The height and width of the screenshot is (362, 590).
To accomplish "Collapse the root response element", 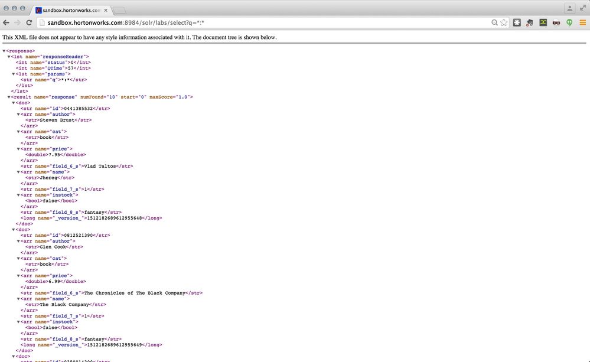I will click(4, 51).
